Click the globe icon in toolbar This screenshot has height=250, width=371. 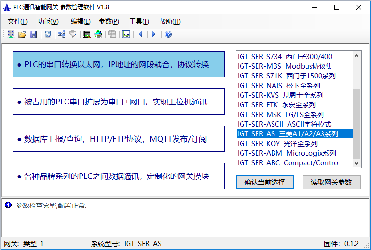(x=98, y=34)
